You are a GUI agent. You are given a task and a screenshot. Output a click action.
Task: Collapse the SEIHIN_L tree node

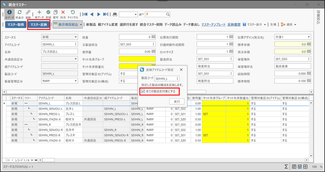(x=26, y=103)
